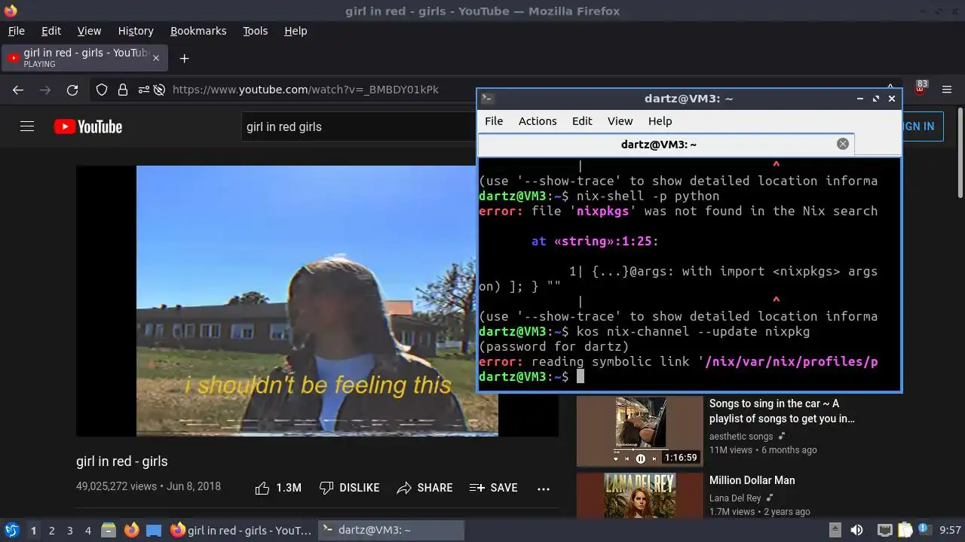Image resolution: width=965 pixels, height=542 pixels.
Task: Launch file manager from taskbar
Action: coord(109,531)
